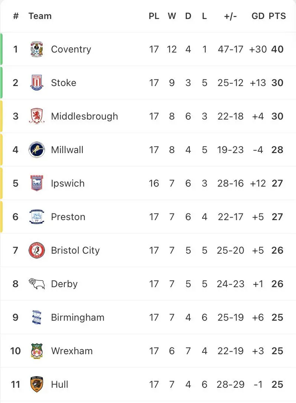The height and width of the screenshot is (403, 296).
Task: Sort table by PTS column header
Action: click(277, 16)
